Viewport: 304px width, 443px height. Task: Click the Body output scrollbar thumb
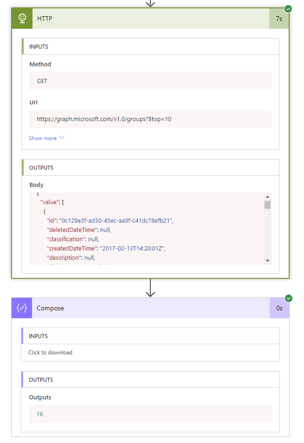(267, 205)
